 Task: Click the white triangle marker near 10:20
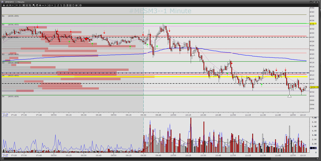(193, 54)
